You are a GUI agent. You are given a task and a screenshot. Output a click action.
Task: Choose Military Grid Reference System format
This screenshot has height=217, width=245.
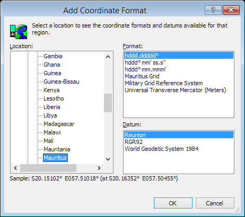pyautogui.click(x=179, y=83)
